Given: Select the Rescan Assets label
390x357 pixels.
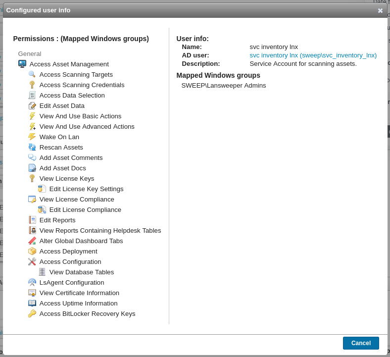Looking at the screenshot, I should pyautogui.click(x=61, y=148).
